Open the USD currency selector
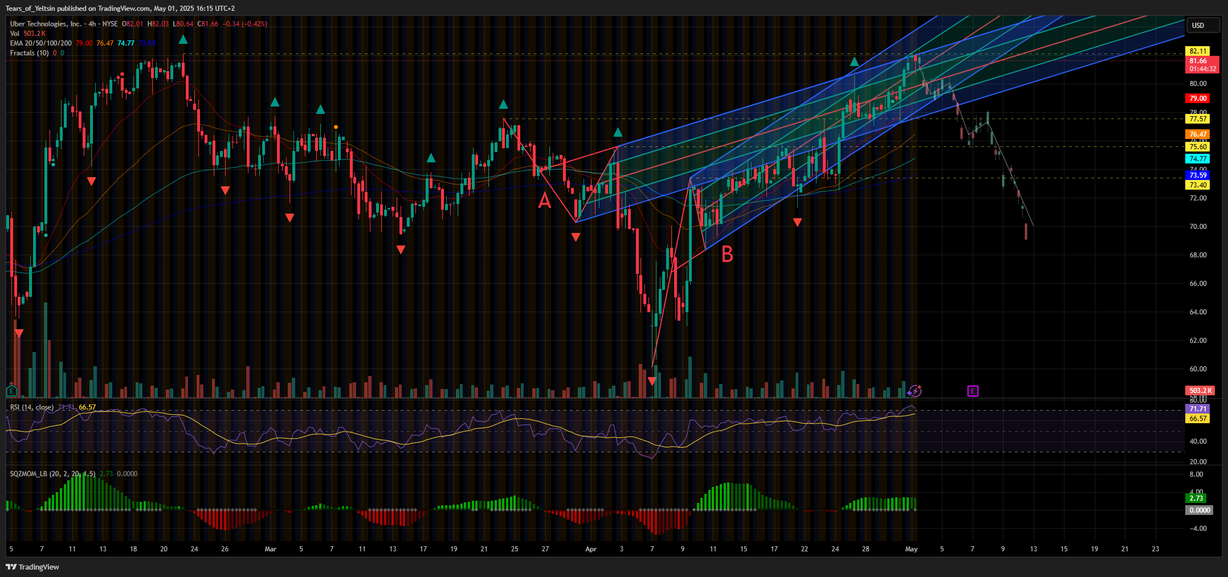The width and height of the screenshot is (1228, 577). [x=1202, y=25]
